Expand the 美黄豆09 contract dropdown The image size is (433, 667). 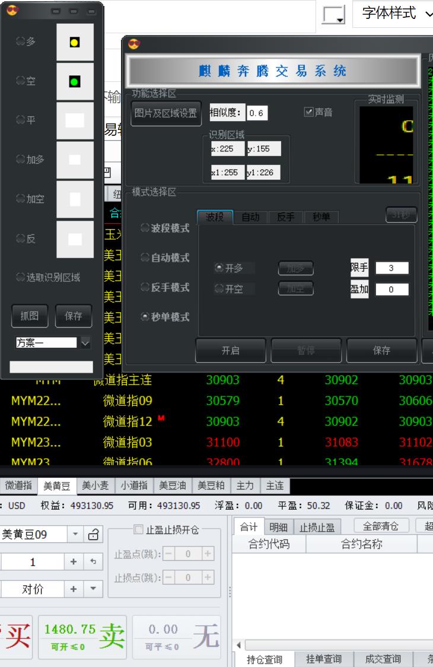pyautogui.click(x=75, y=535)
